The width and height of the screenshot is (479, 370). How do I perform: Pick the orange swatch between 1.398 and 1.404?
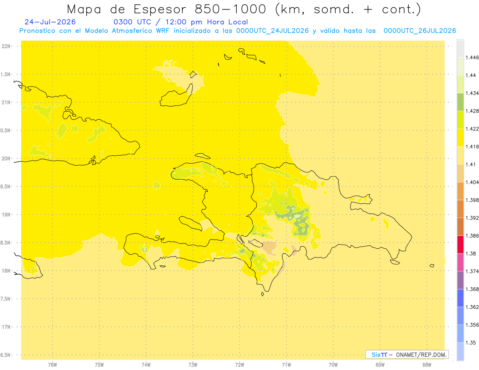(460, 191)
